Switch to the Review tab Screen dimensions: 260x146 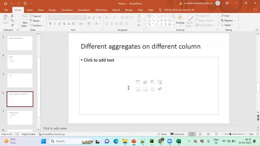coord(129,10)
